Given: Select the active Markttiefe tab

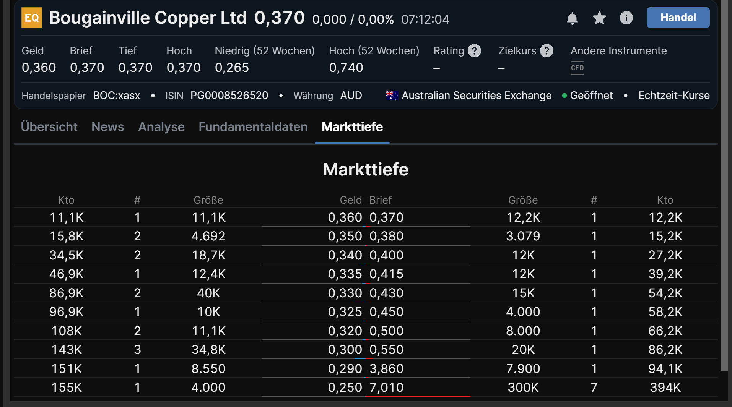Looking at the screenshot, I should tap(352, 127).
